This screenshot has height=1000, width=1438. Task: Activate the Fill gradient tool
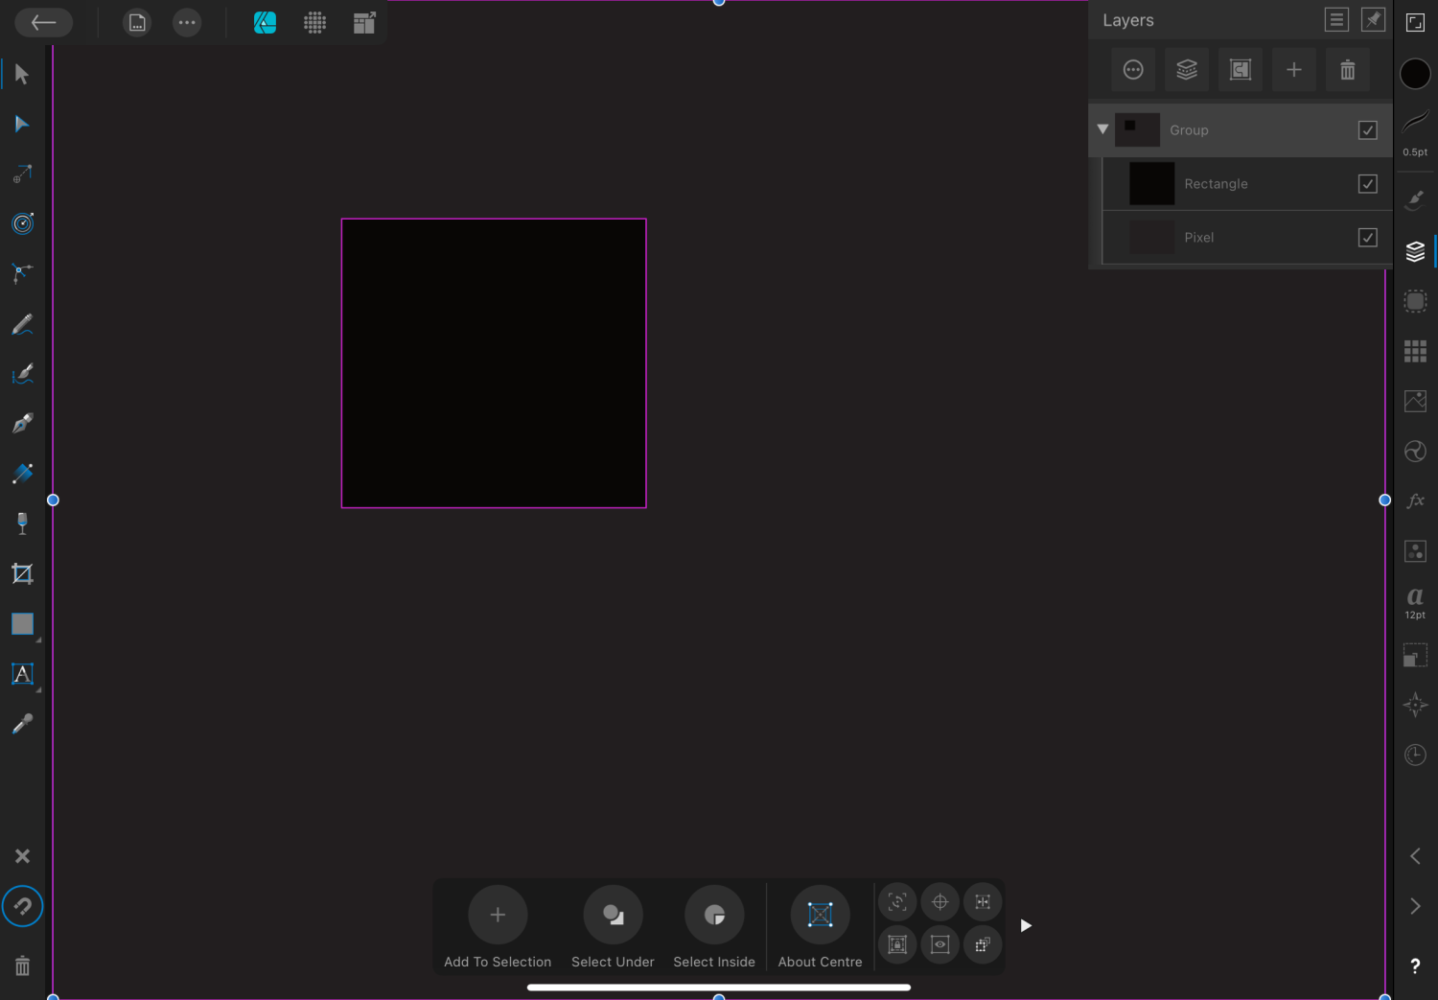pyautogui.click(x=22, y=474)
